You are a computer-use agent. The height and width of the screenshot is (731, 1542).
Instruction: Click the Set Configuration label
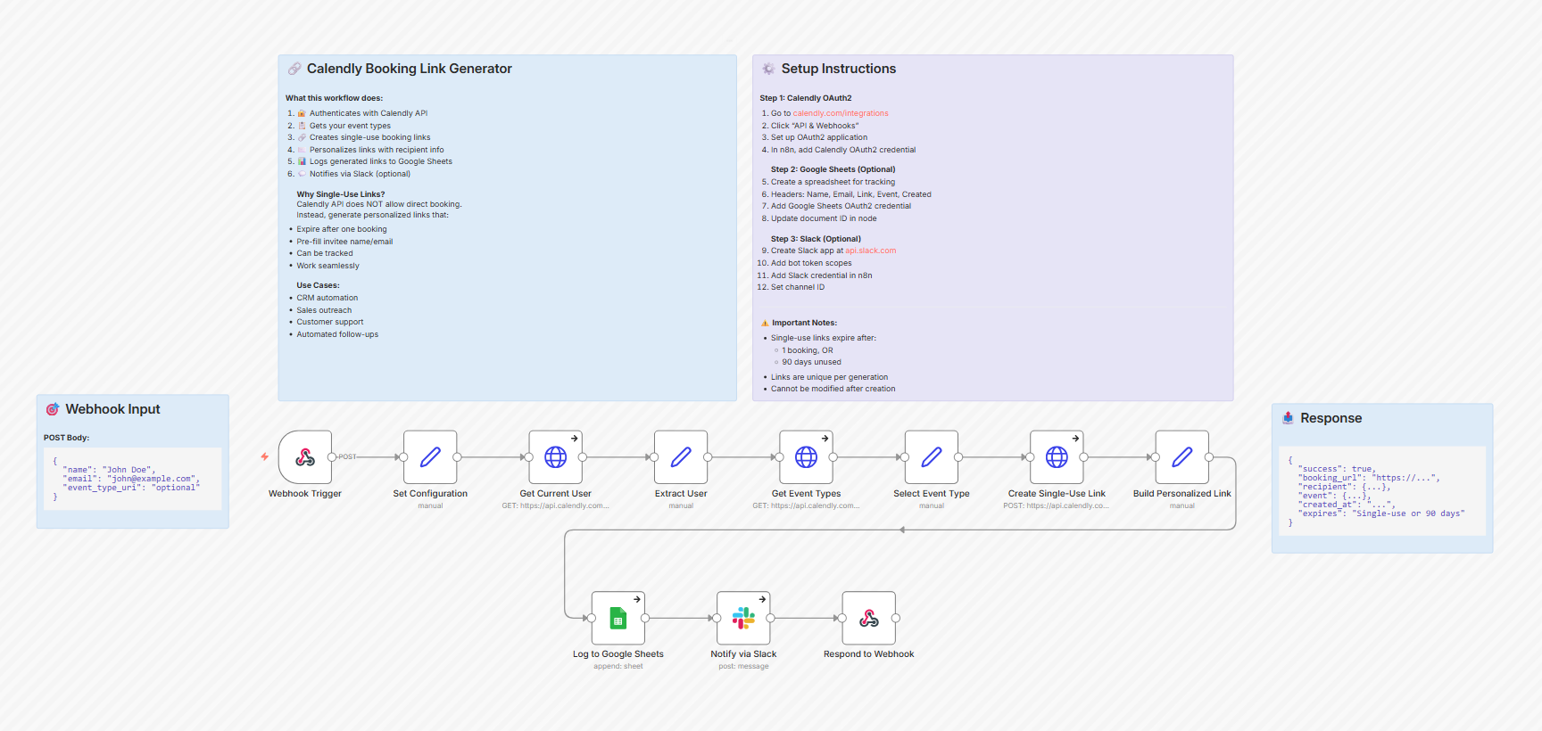click(430, 494)
